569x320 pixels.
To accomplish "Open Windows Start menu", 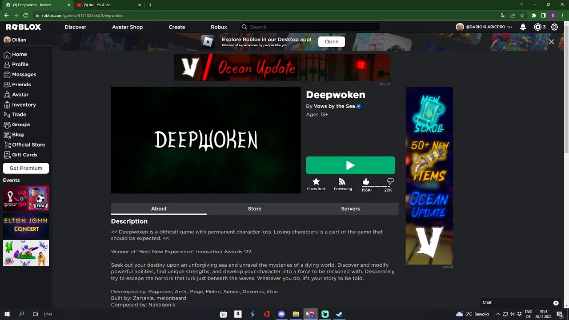I will point(7,314).
